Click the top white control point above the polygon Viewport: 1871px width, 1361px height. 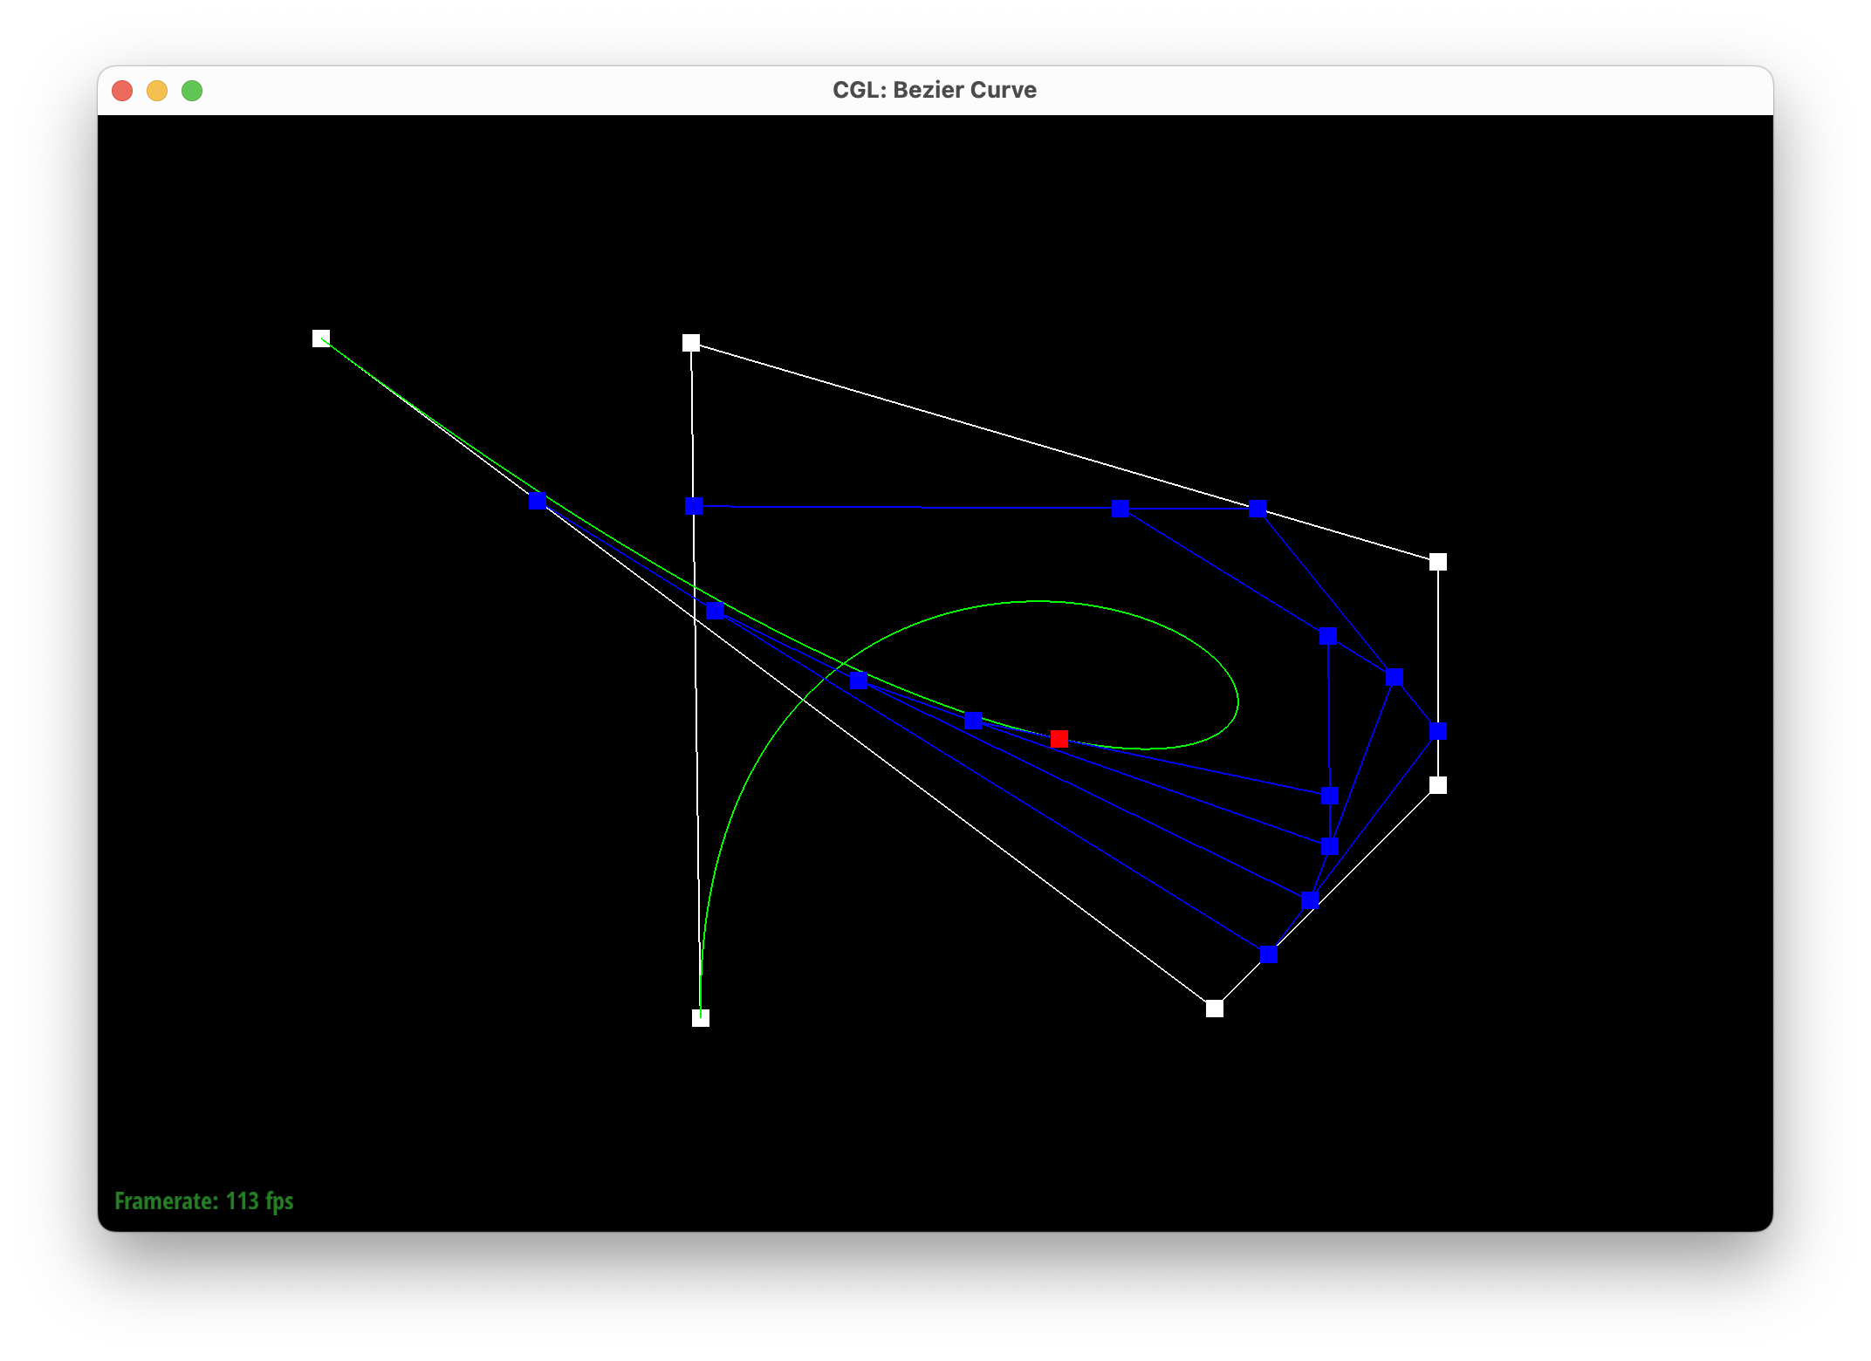(x=690, y=342)
